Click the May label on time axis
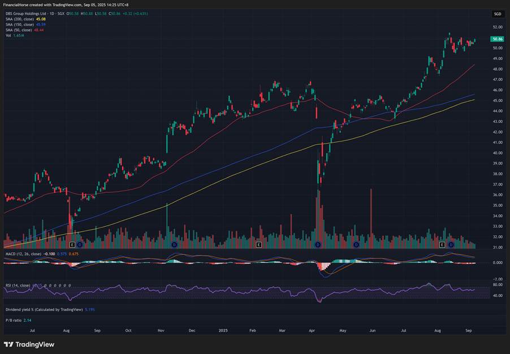The image size is (510, 354). (343, 331)
